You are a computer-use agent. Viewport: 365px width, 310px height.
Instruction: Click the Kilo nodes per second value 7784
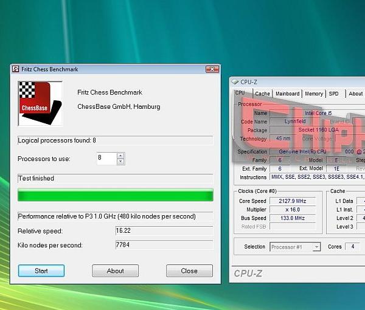[x=164, y=245]
